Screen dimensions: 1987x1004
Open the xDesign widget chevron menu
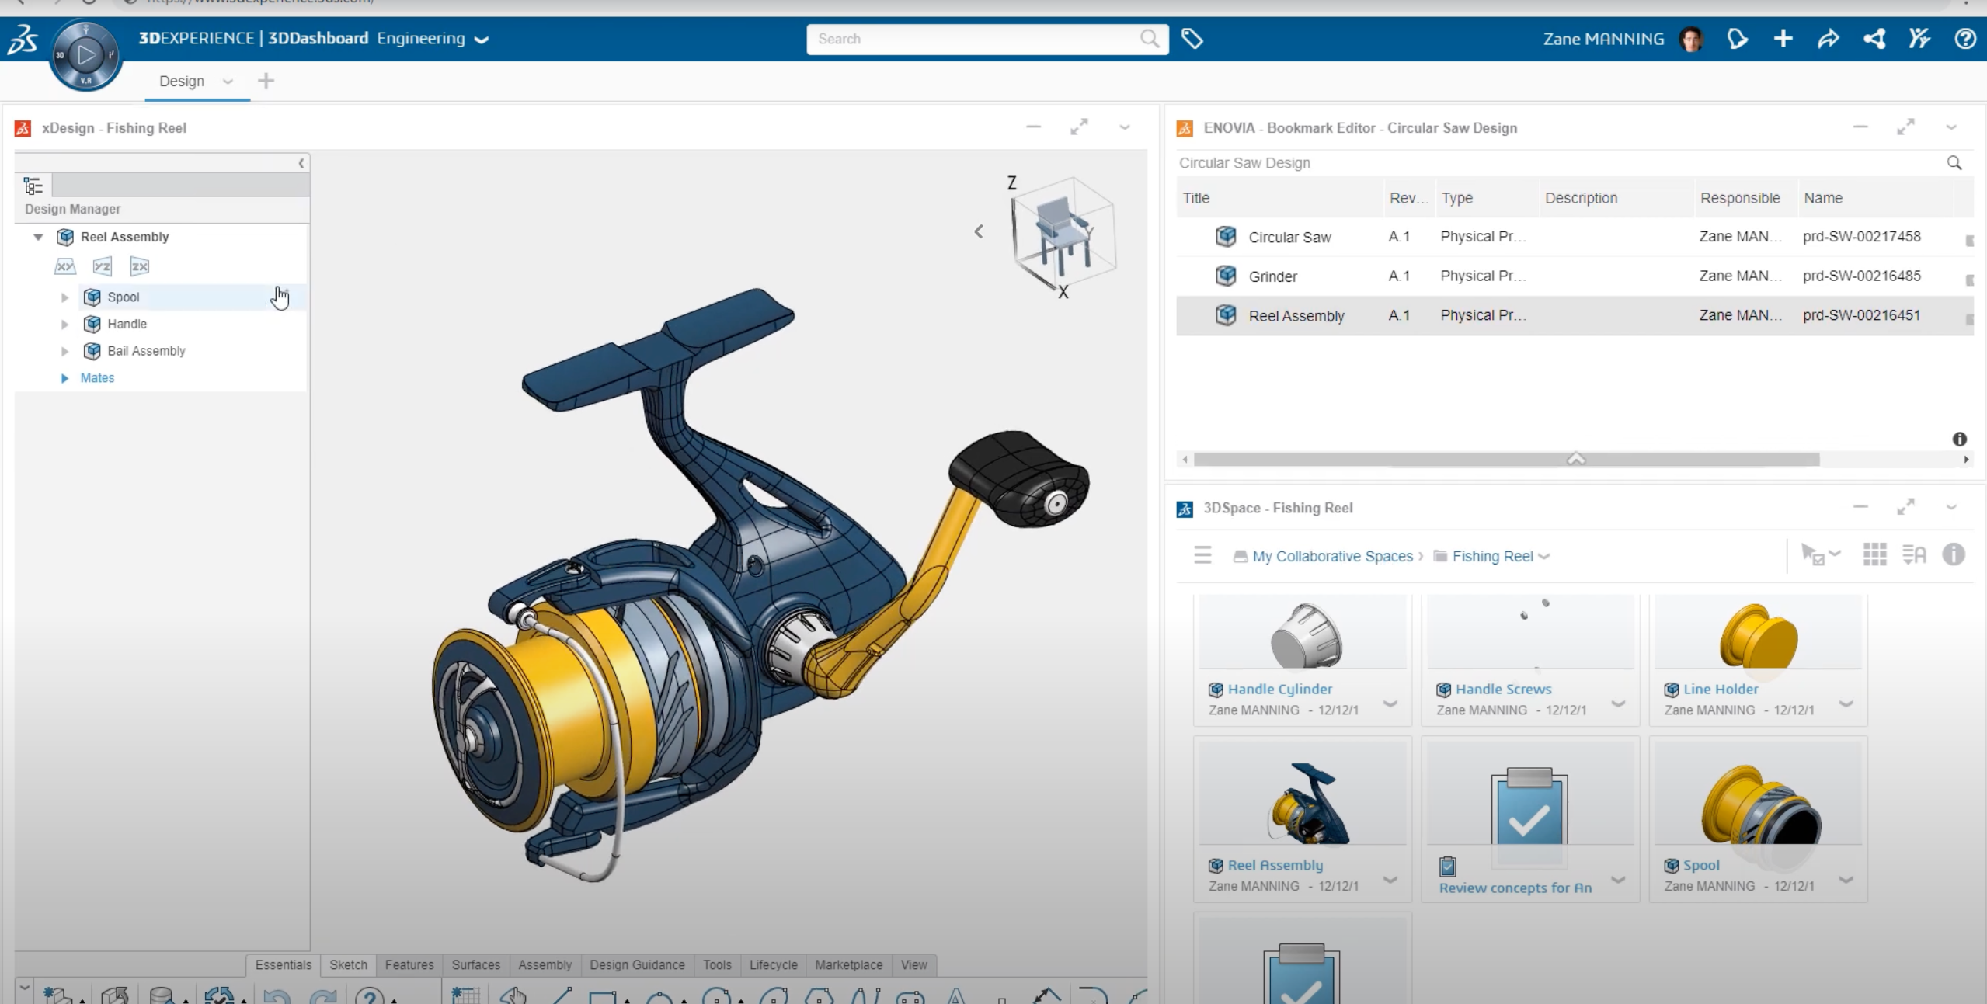(x=1124, y=127)
